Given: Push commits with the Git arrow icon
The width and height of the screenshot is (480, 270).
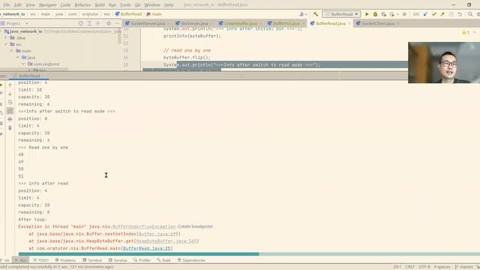Looking at the screenshot, I should (442, 14).
